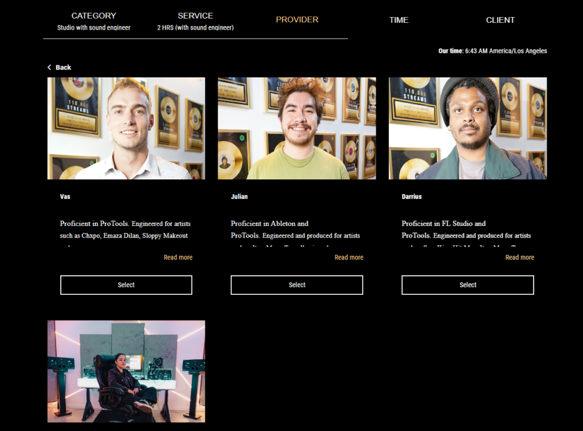Image resolution: width=583 pixels, height=431 pixels.
Task: Choose Darrius with the Select button
Action: [x=468, y=285]
